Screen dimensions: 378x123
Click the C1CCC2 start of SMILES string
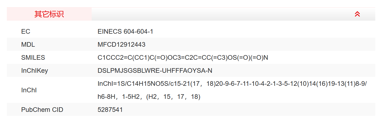(106, 58)
